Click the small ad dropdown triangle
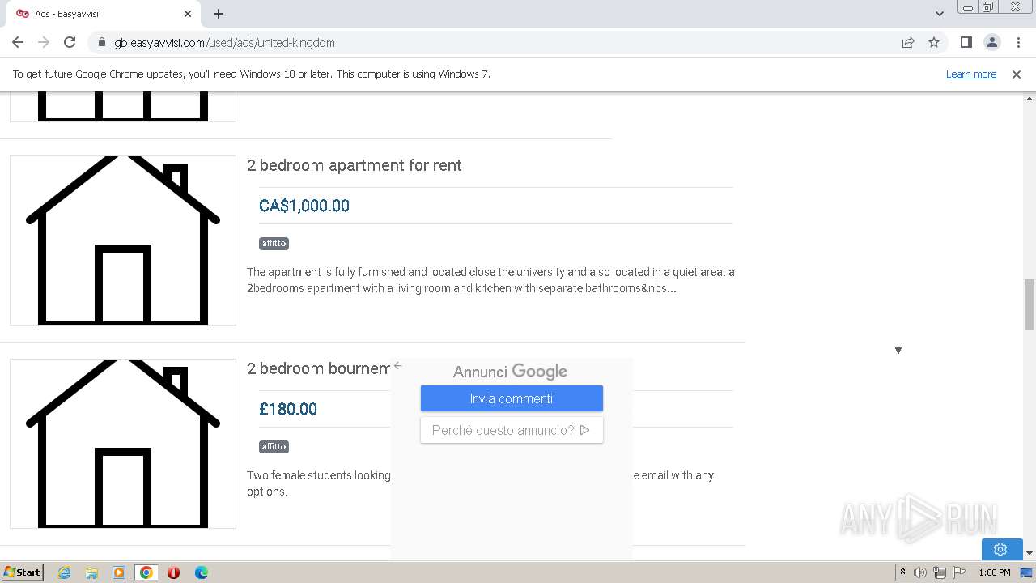1036x583 pixels. tap(898, 351)
